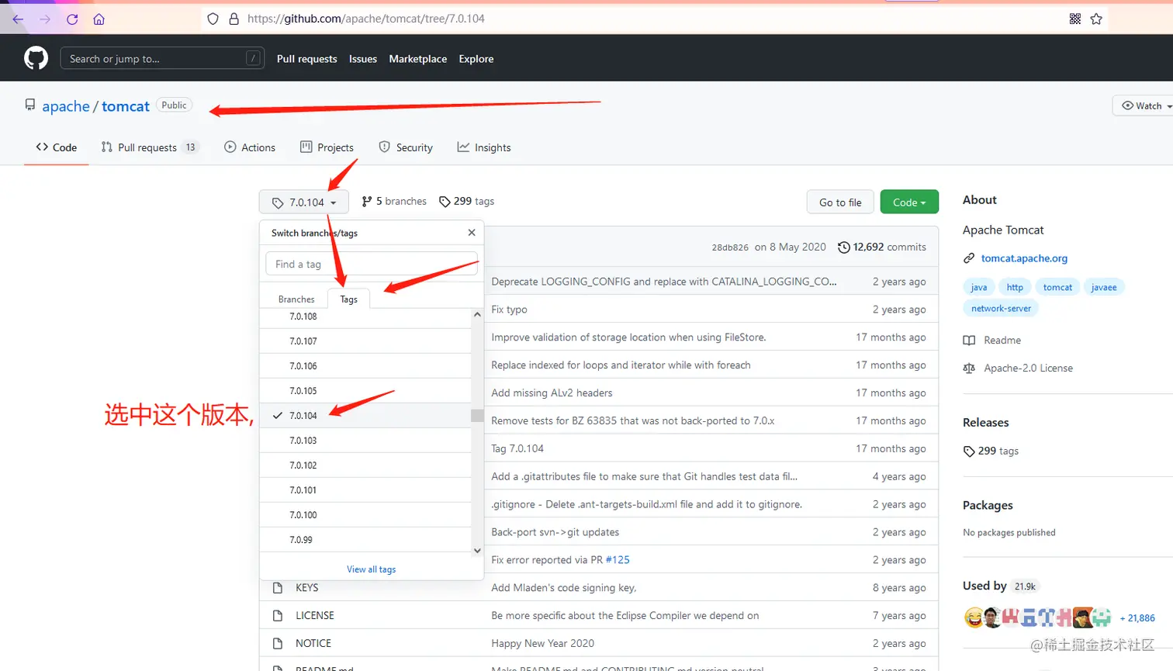Viewport: 1173px width, 671px height.
Task: Select tag 7.0.100 in the list
Action: pos(365,515)
